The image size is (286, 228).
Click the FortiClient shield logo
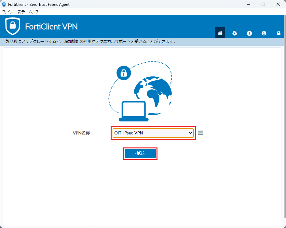click(12, 26)
